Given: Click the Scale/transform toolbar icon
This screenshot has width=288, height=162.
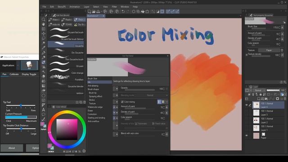Looking at the screenshot, I should 147,12.
